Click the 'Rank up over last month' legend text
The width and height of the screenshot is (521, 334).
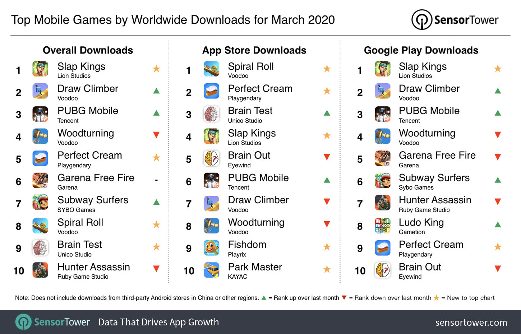click(x=306, y=298)
